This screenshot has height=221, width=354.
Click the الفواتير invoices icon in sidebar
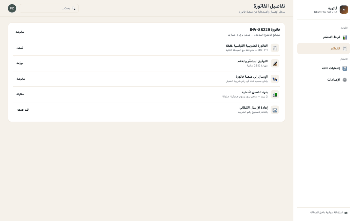345,49
